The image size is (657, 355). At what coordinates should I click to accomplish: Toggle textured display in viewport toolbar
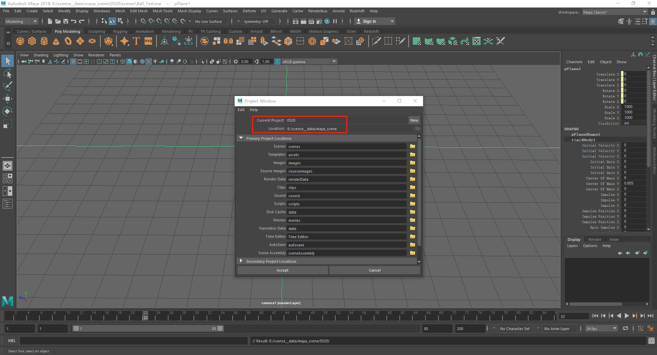click(x=149, y=62)
